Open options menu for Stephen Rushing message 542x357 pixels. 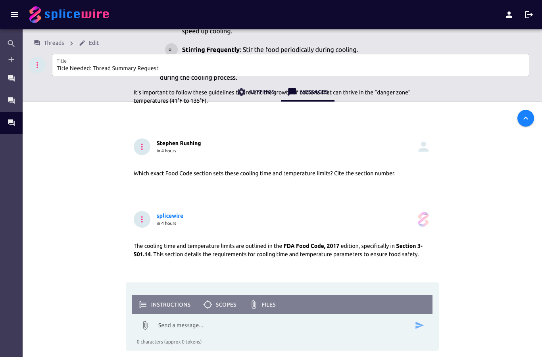tap(142, 147)
